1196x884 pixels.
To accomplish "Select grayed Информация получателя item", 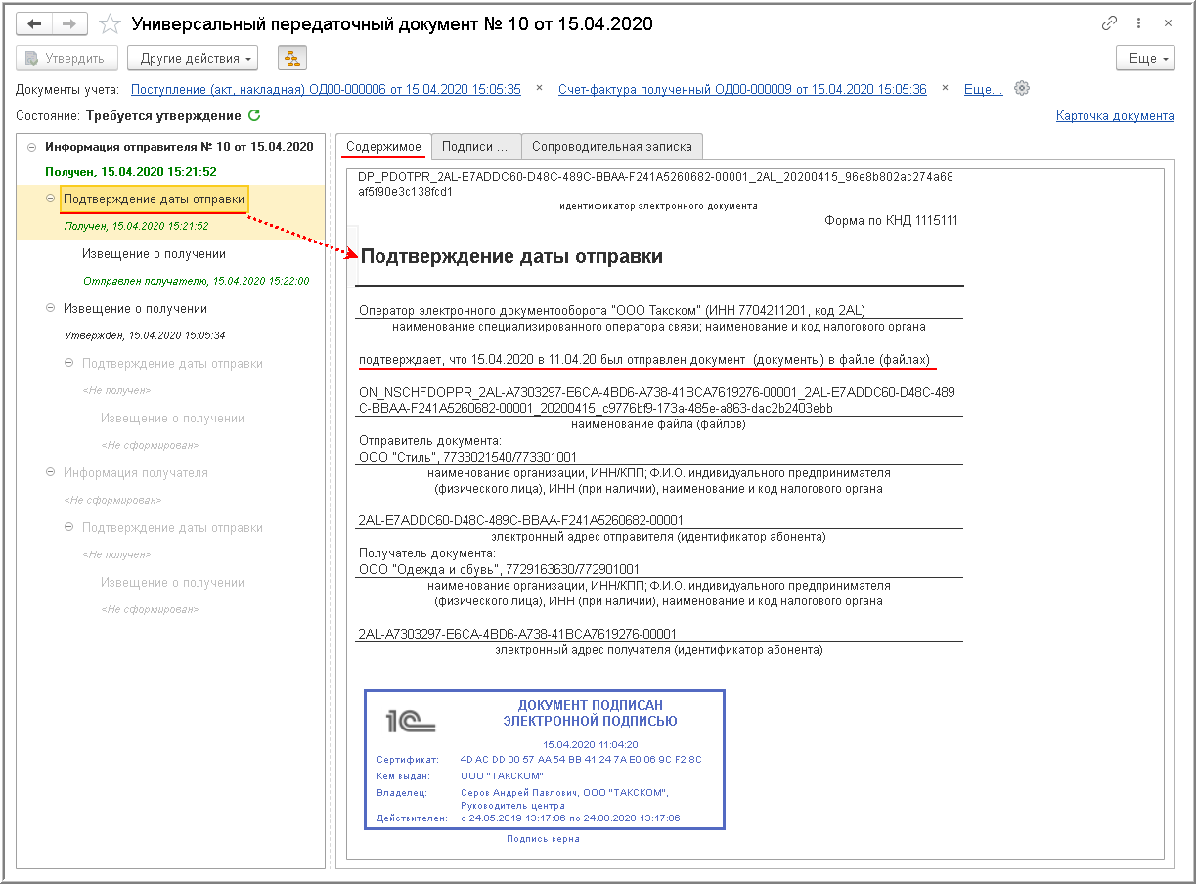I will 136,473.
